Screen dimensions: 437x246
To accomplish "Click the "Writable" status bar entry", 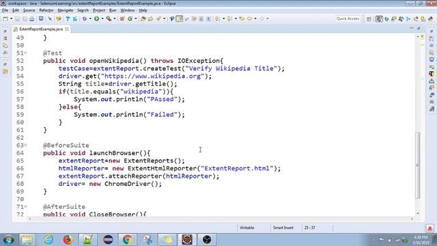I will [246, 228].
